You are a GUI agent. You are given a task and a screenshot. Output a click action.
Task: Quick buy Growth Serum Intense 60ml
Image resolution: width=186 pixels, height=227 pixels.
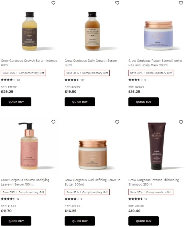[16, 102]
